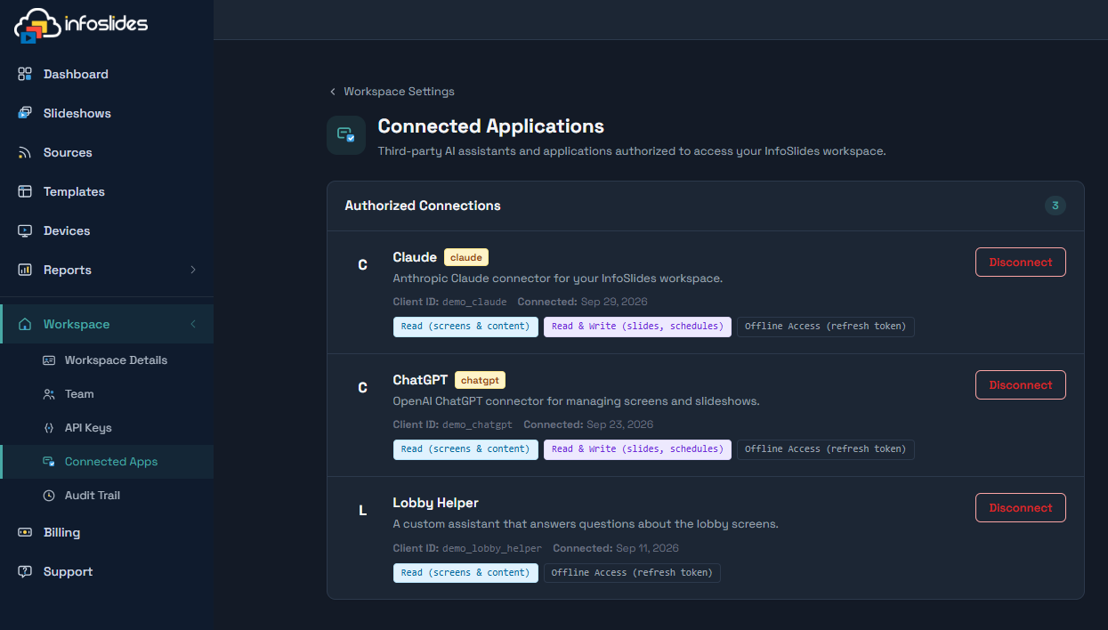
Task: Go back to Workspace Settings
Action: (392, 92)
